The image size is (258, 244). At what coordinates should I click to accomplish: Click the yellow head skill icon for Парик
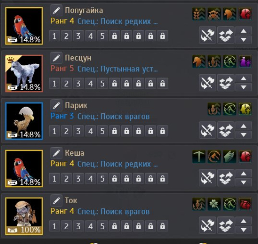[x=245, y=109]
